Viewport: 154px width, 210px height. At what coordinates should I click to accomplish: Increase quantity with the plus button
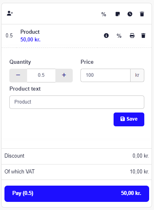pyautogui.click(x=64, y=75)
